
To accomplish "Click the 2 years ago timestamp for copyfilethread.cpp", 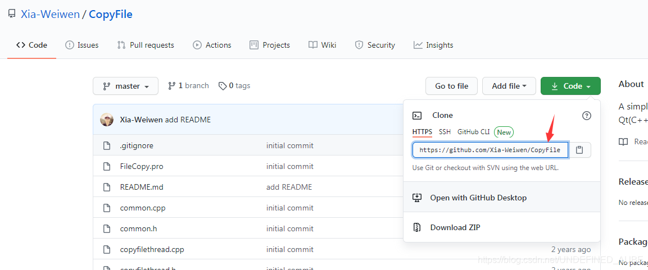I will point(570,249).
